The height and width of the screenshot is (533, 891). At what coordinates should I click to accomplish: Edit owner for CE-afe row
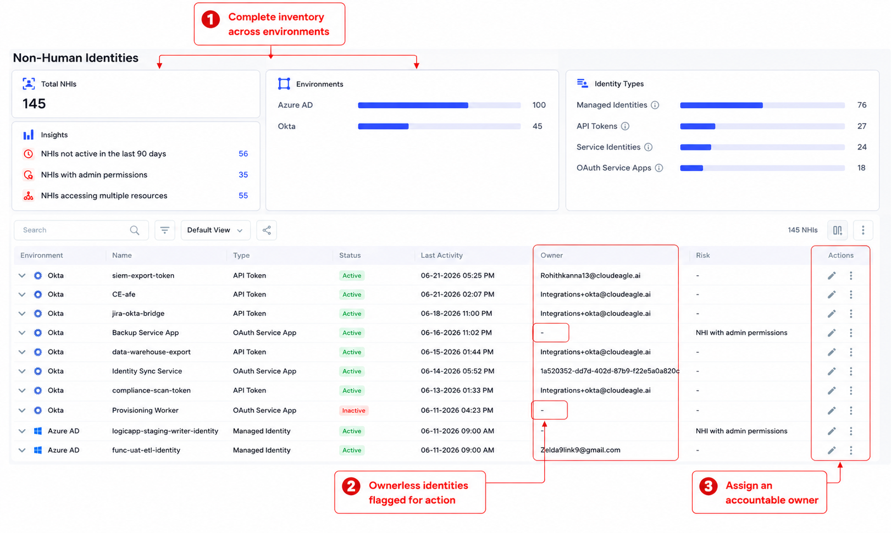coord(832,295)
